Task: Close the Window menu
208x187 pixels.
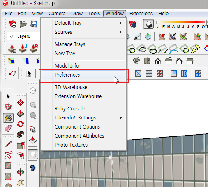Action: point(115,14)
